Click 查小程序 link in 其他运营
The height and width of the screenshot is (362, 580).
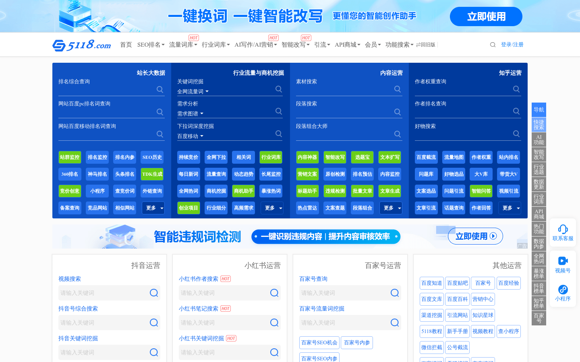(x=509, y=331)
